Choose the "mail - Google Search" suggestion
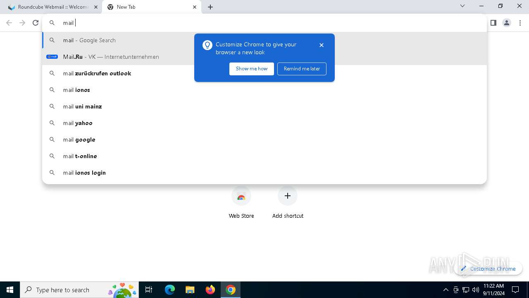Screen dimensions: 529x298 (x=264, y=40)
